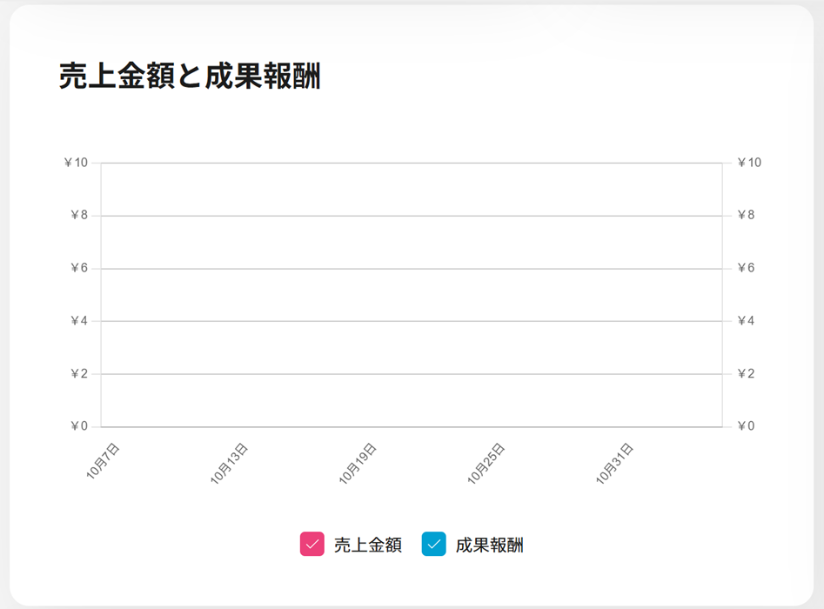
Task: Click the ¥4 label on left axis
Action: (79, 321)
